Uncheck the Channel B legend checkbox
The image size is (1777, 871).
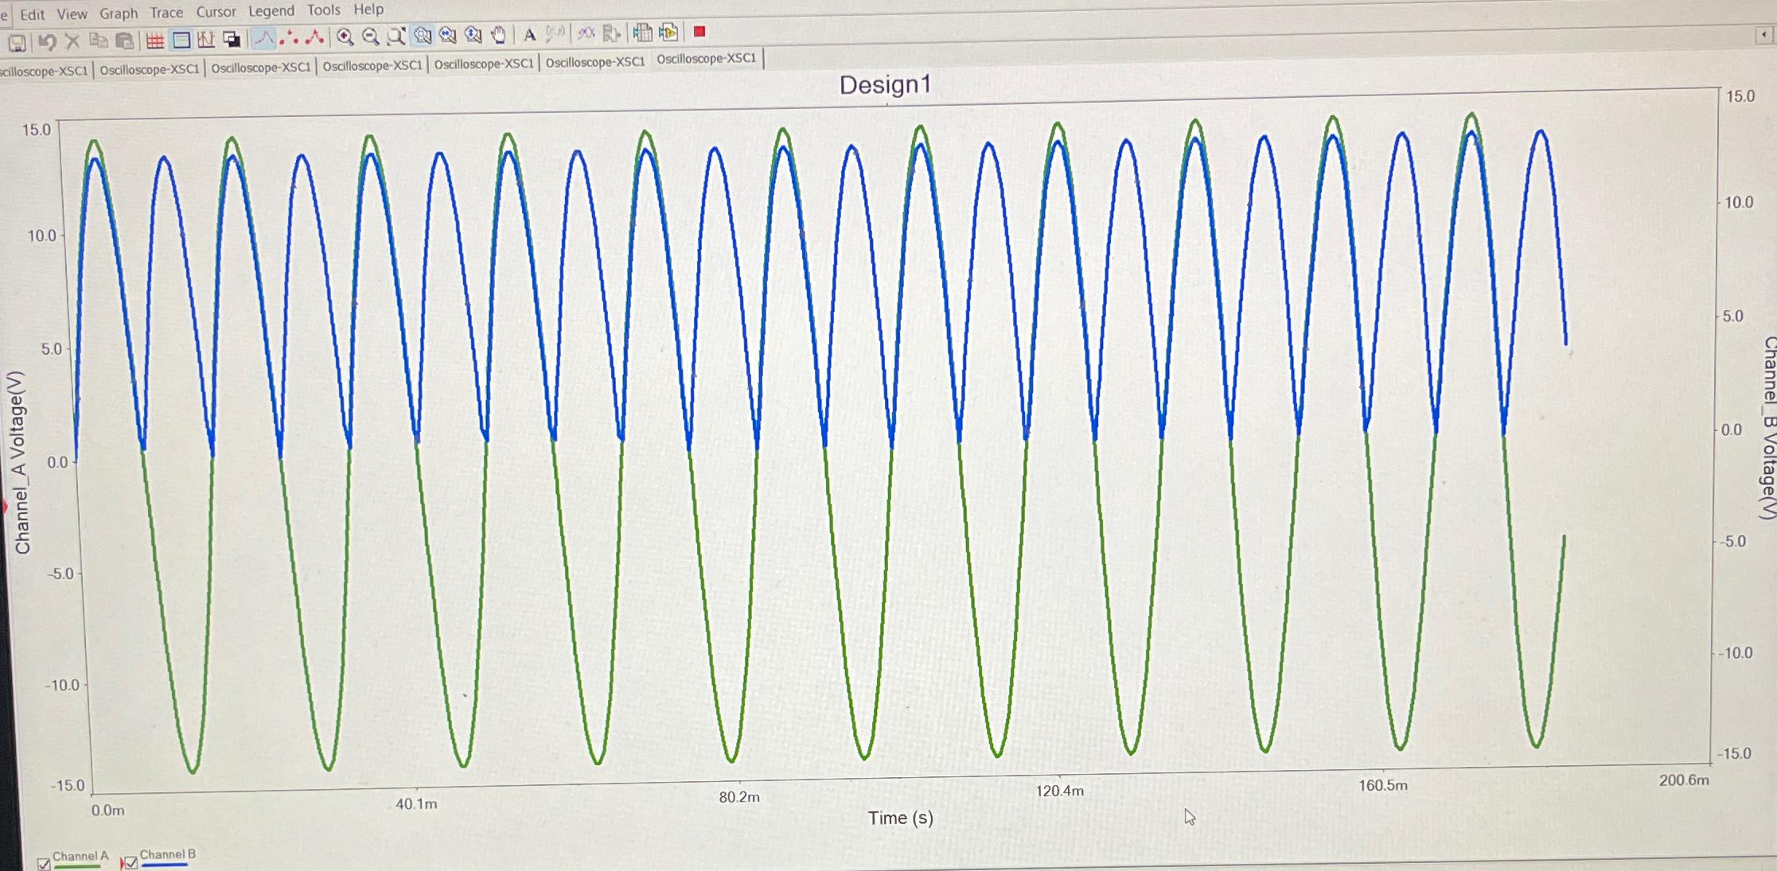pyautogui.click(x=128, y=862)
